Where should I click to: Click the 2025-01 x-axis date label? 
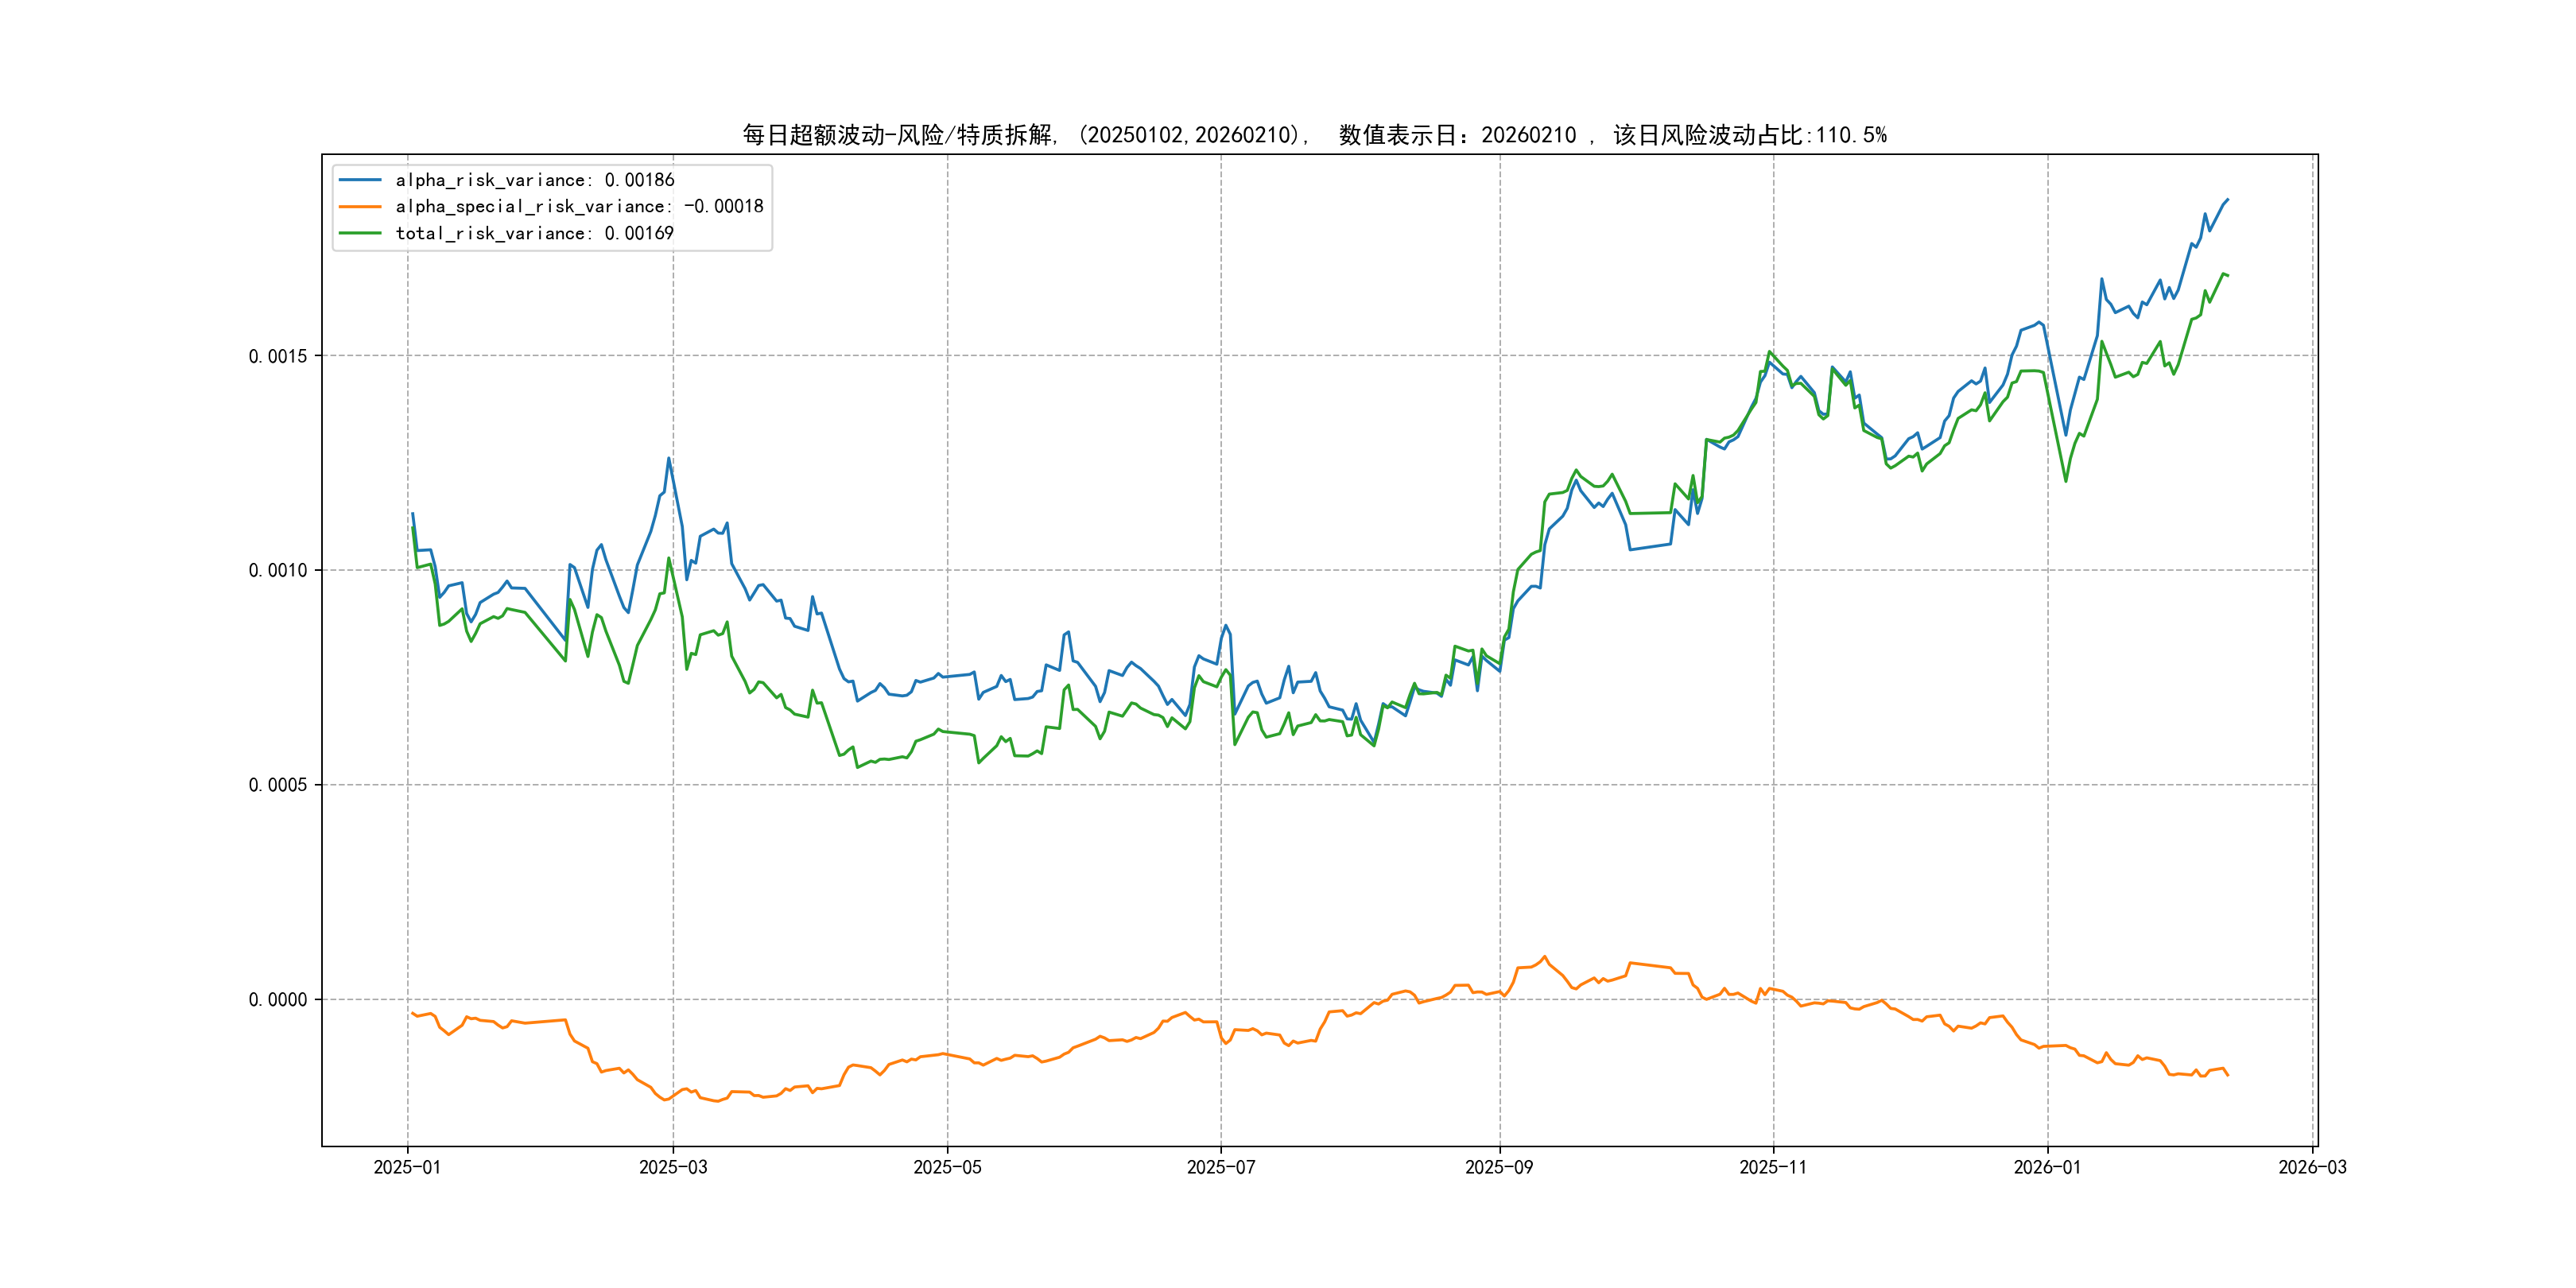click(x=407, y=1167)
